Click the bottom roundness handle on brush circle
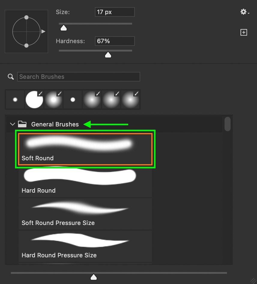Screen dimensions: 257x284 point(26,46)
